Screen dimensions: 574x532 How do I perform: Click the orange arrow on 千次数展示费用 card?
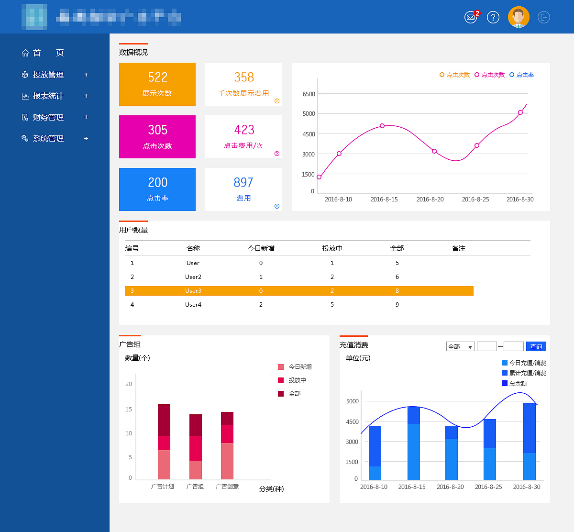pyautogui.click(x=277, y=101)
